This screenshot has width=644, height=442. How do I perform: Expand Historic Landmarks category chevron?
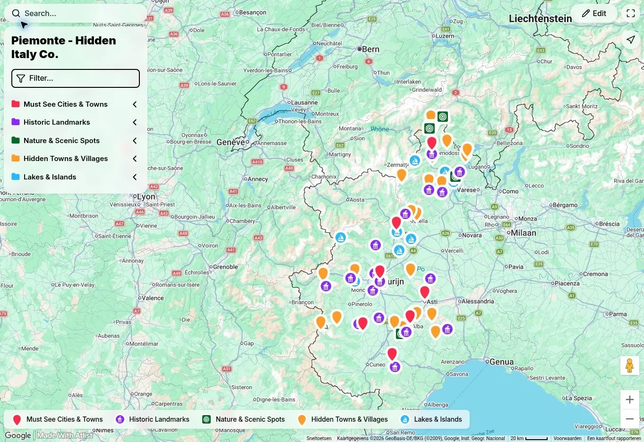(x=135, y=122)
